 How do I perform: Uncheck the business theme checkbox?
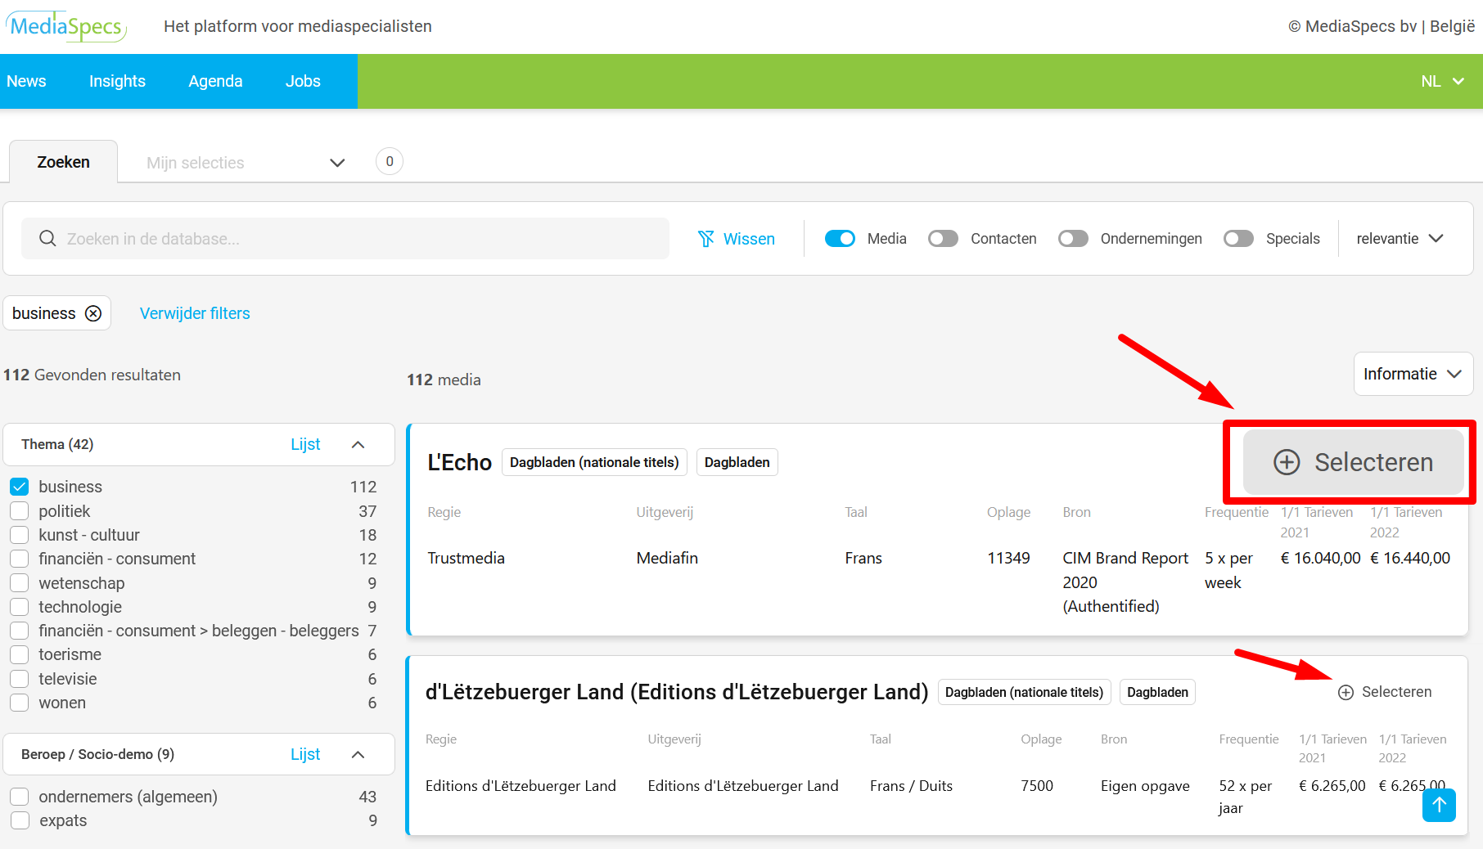click(20, 487)
